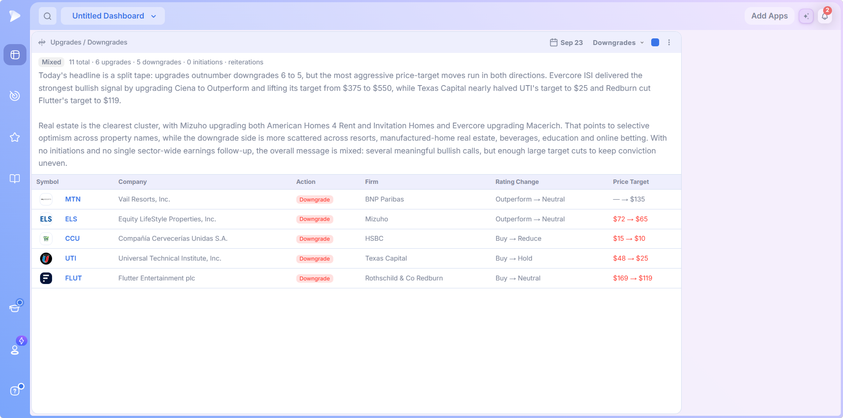The width and height of the screenshot is (843, 418).
Task: Open the UTI ticker link
Action: click(71, 258)
